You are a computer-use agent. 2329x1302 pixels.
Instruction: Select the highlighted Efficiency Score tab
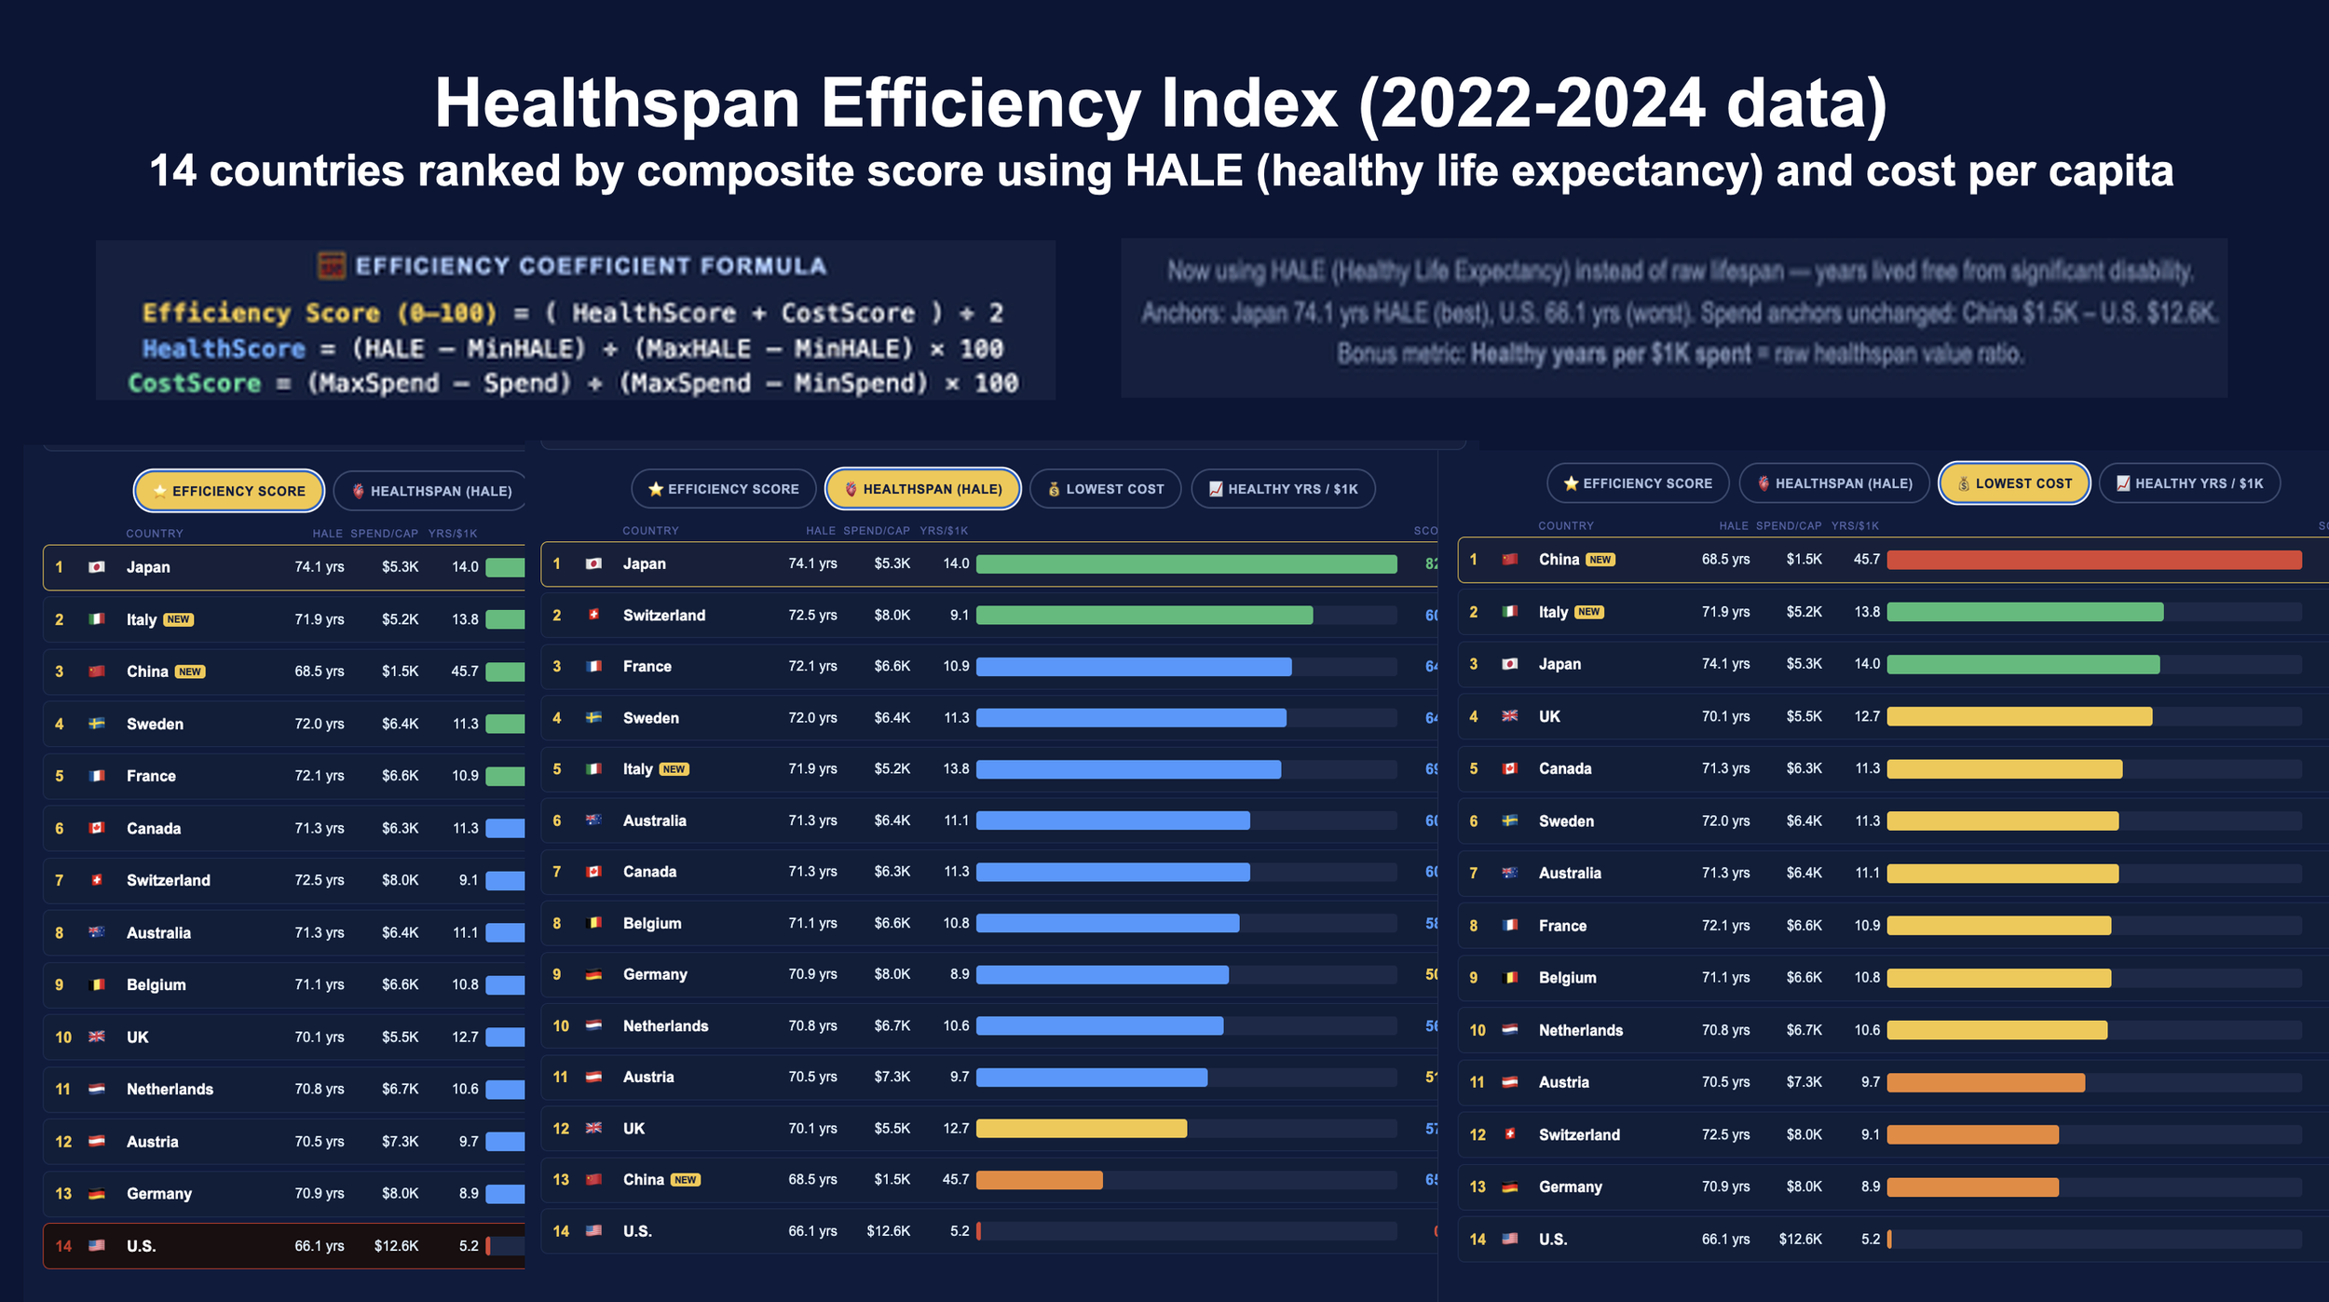point(229,491)
